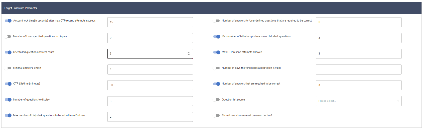
Task: Toggle Should user choose reset password action
Action: [x=216, y=115]
